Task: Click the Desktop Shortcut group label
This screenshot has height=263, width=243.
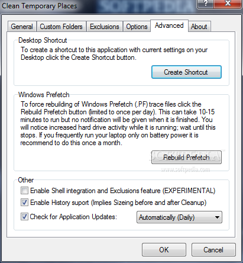Action: point(43,40)
